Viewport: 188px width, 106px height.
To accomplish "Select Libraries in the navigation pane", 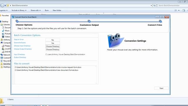I will 6,25.
